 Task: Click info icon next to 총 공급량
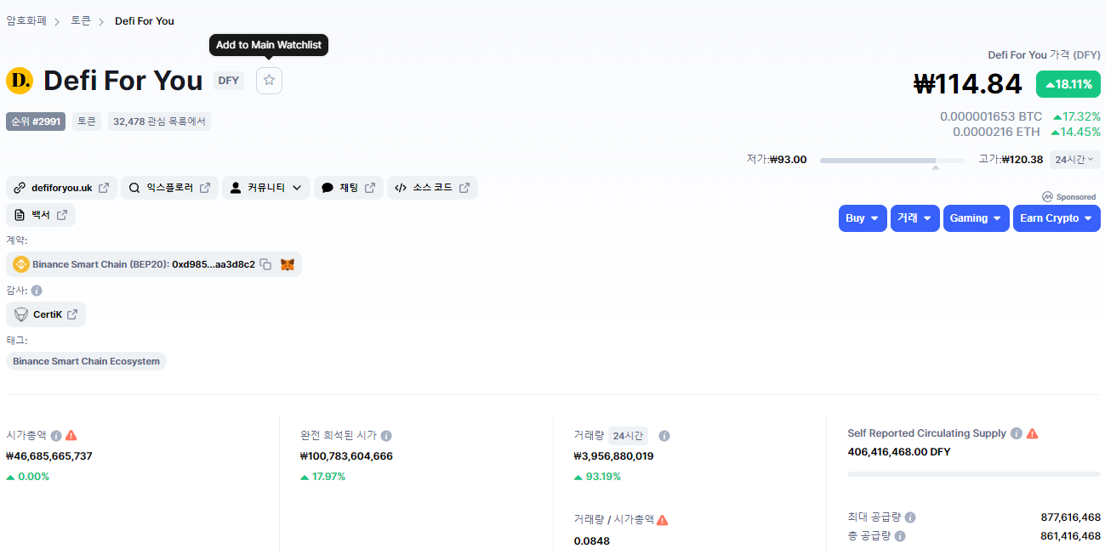pos(900,536)
